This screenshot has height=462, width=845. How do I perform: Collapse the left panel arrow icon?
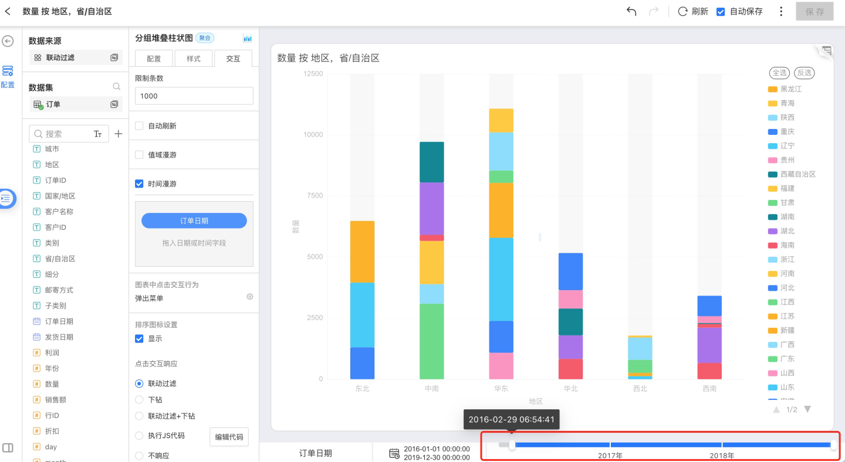click(x=8, y=41)
